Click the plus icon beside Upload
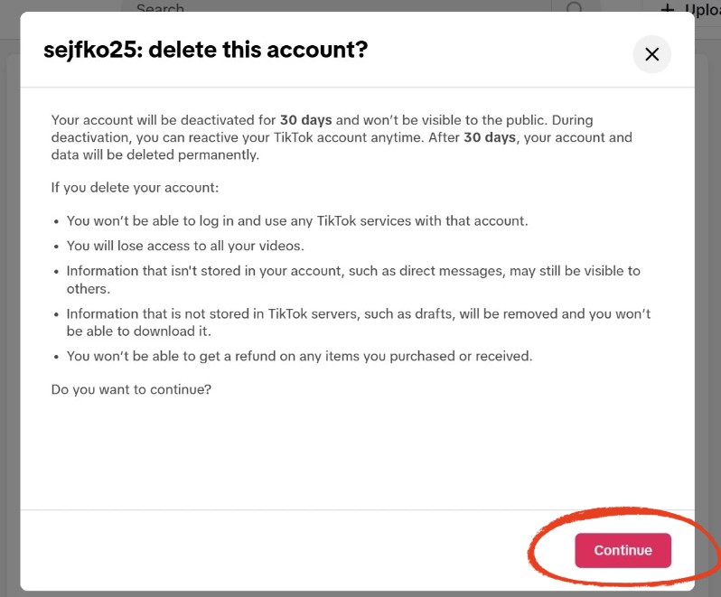The width and height of the screenshot is (721, 597). click(668, 9)
